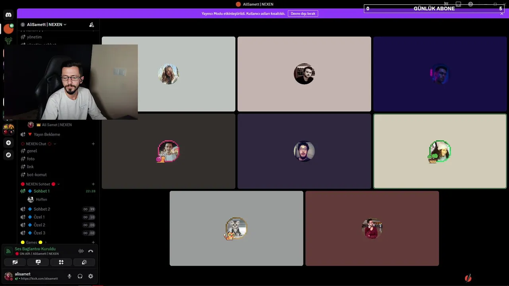
Task: Disconnect from voice with hang-up icon
Action: tap(91, 251)
